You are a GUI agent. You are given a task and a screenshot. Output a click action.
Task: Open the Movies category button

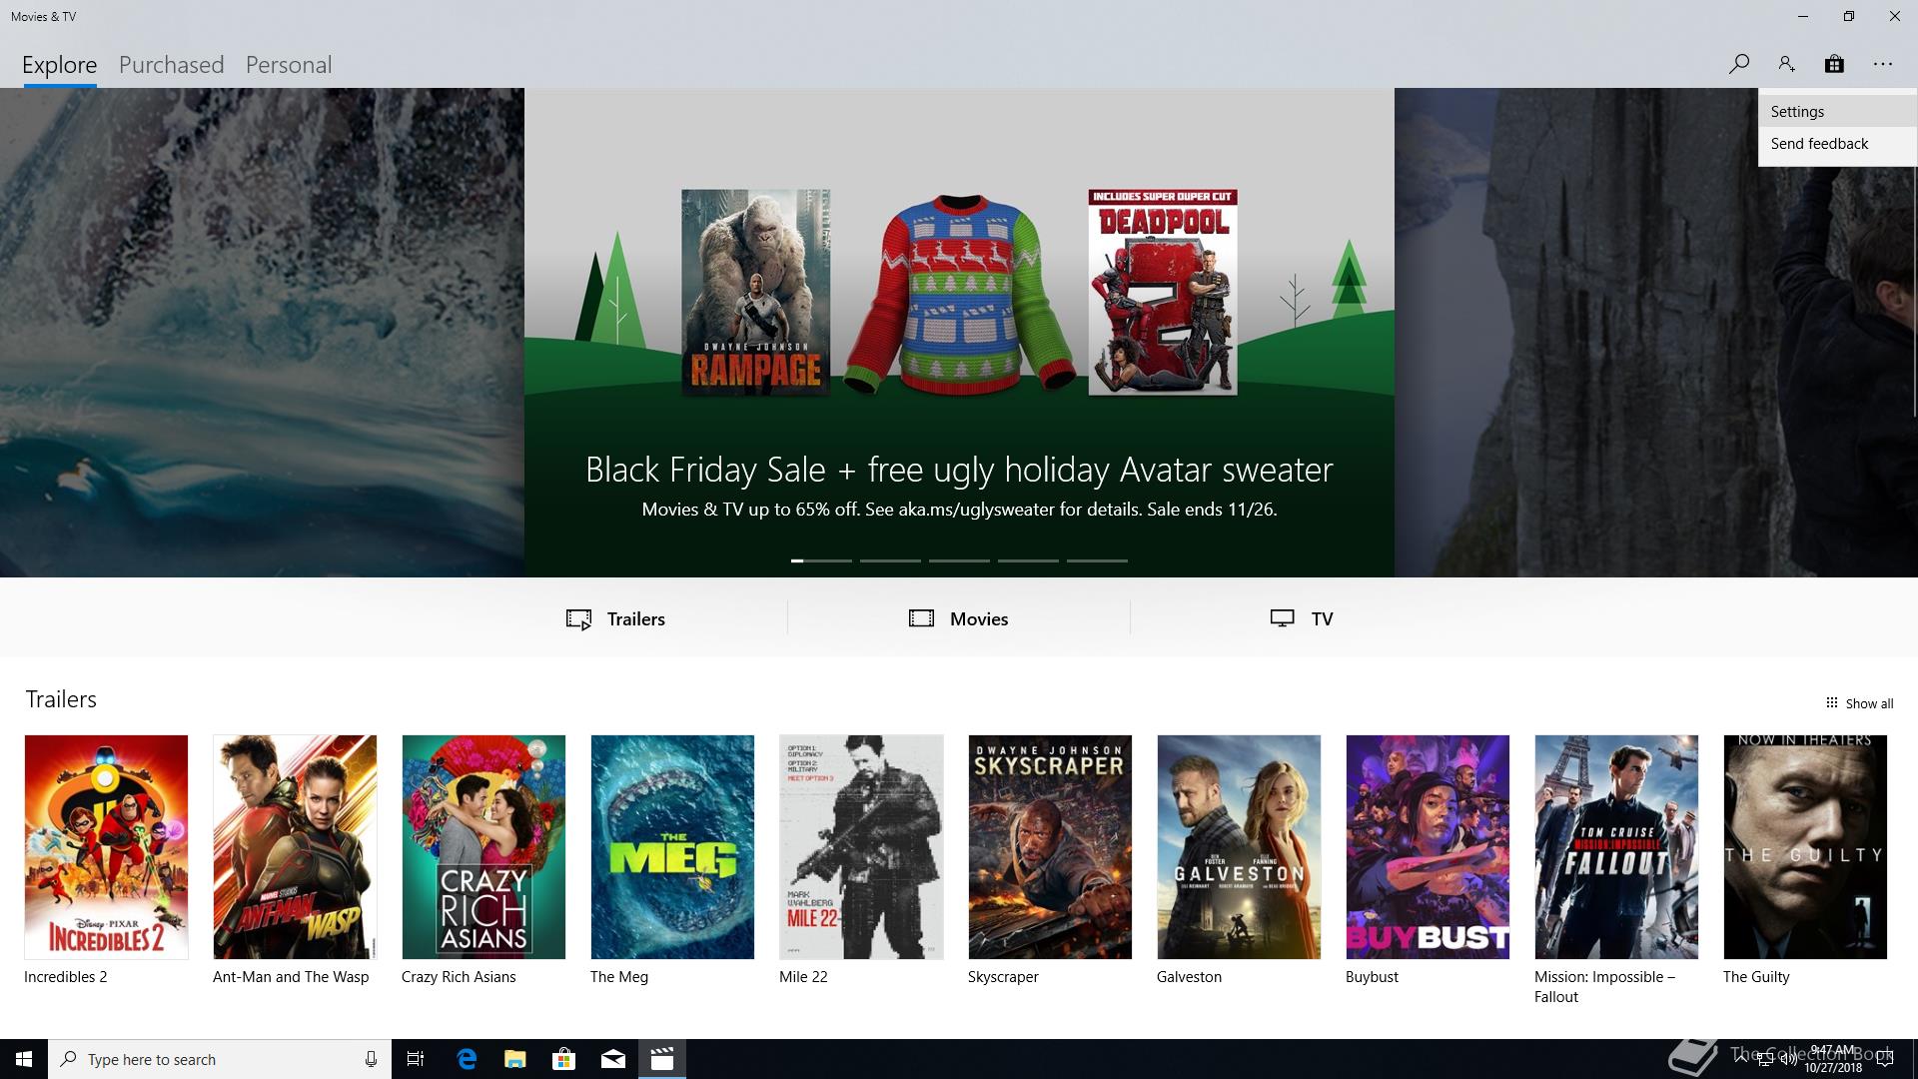click(959, 618)
